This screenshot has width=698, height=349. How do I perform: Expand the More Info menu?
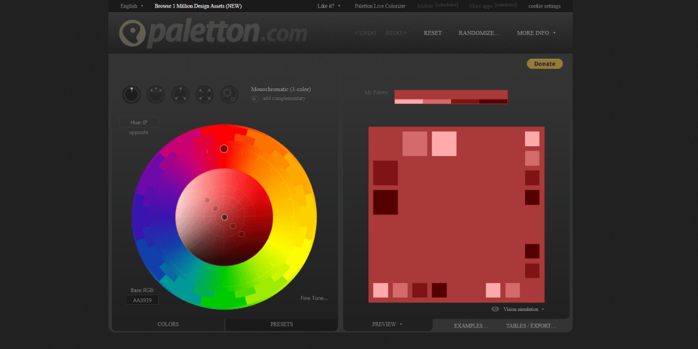(536, 33)
